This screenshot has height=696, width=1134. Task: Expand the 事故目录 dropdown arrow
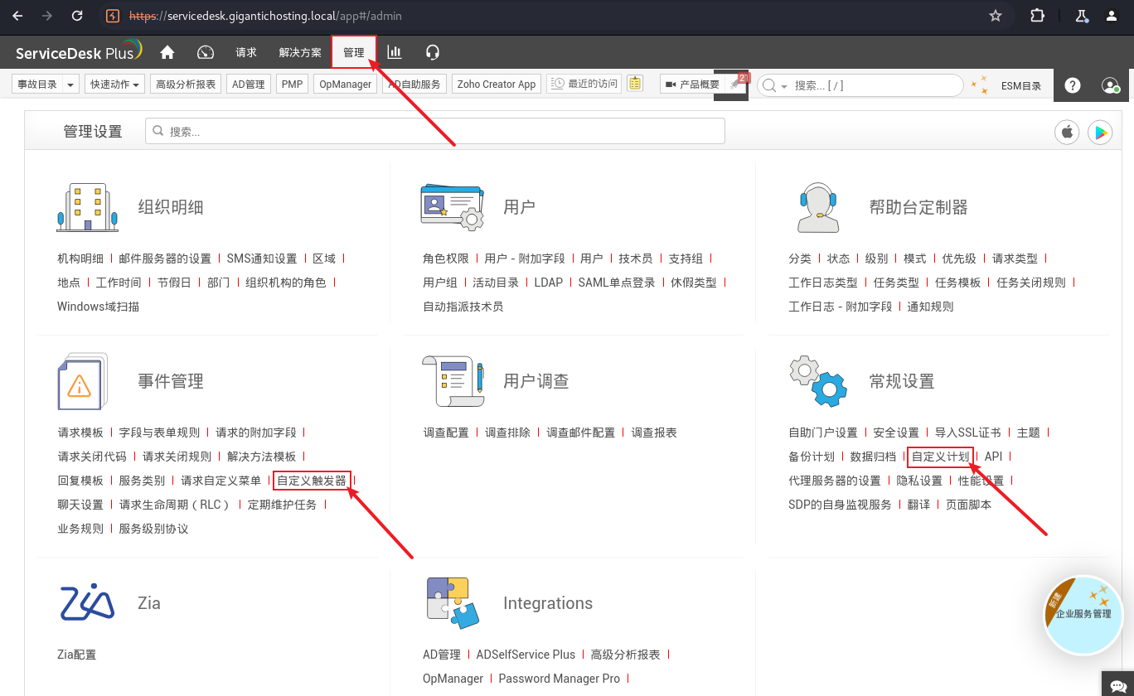tap(70, 85)
